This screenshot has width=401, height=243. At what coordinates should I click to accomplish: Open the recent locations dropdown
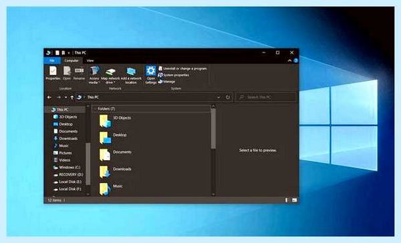pos(65,97)
